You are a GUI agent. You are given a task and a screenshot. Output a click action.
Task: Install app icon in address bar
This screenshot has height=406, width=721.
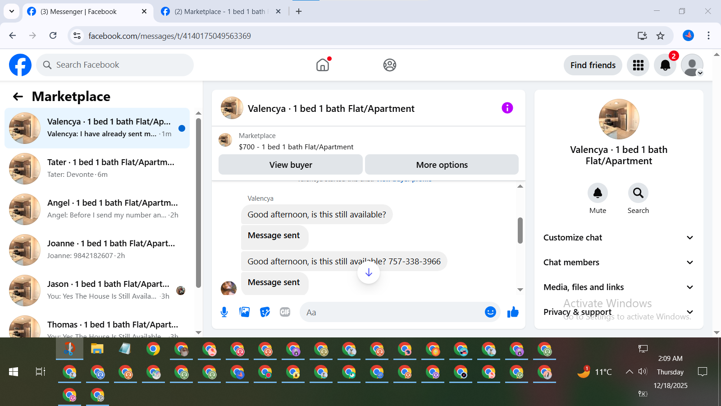tap(642, 36)
